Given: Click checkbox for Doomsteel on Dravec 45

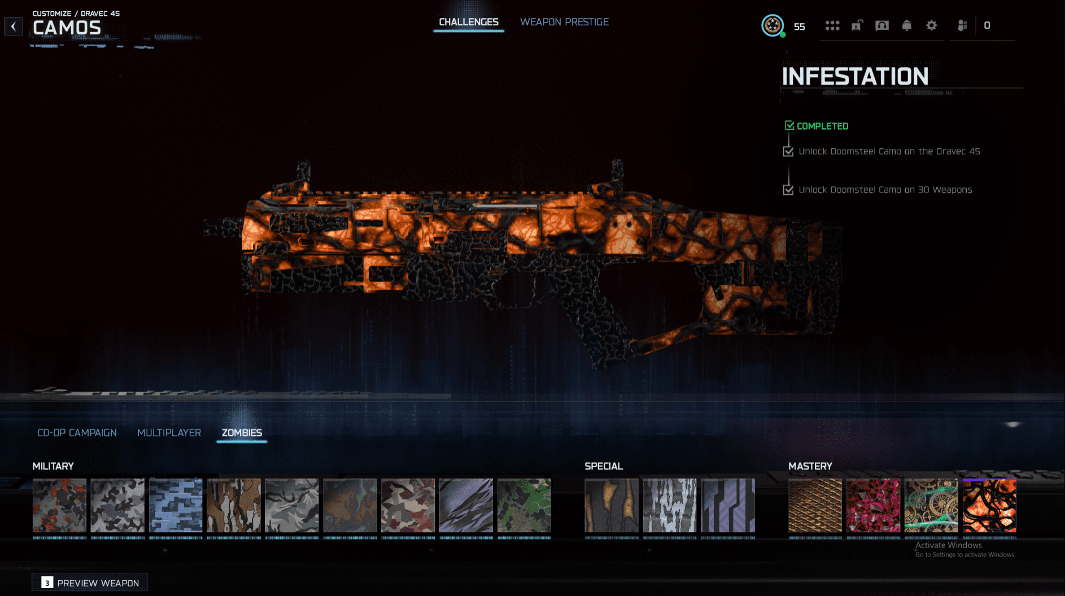Looking at the screenshot, I should click(788, 151).
